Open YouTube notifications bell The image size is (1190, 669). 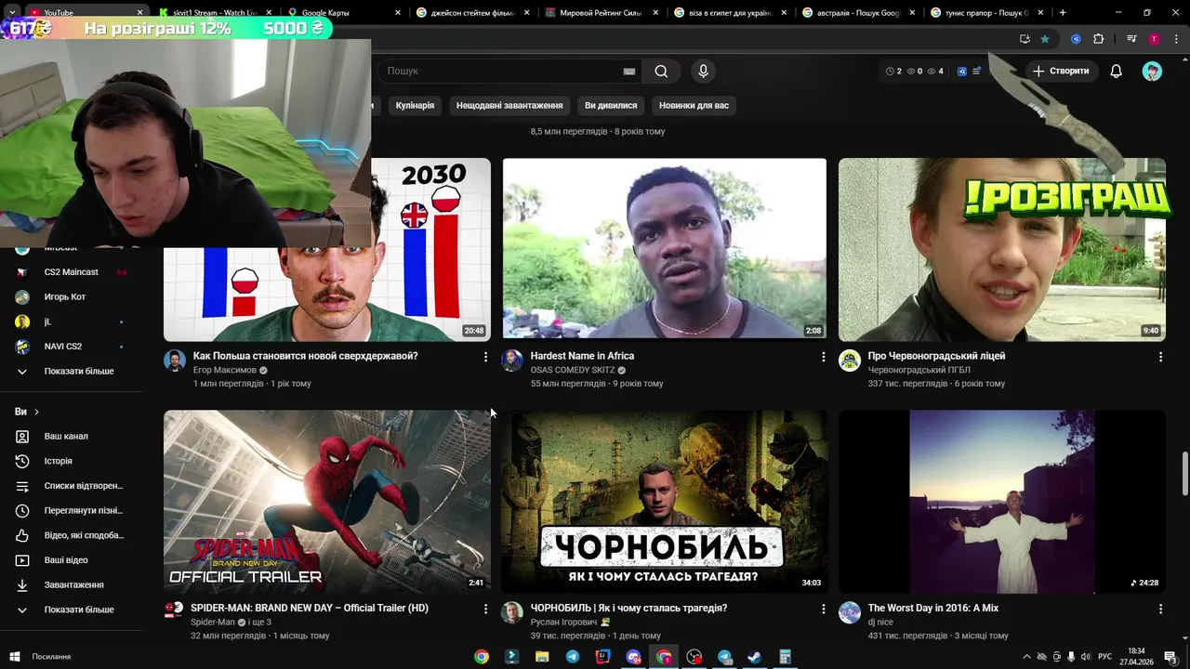tap(1116, 71)
